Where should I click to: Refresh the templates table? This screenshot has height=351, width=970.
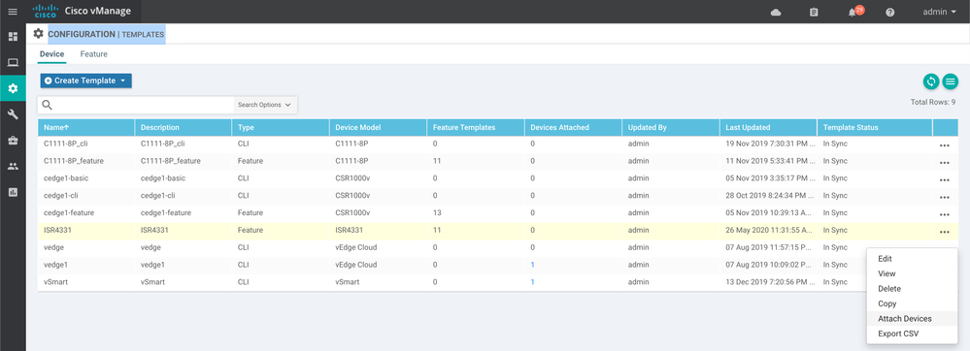point(930,80)
